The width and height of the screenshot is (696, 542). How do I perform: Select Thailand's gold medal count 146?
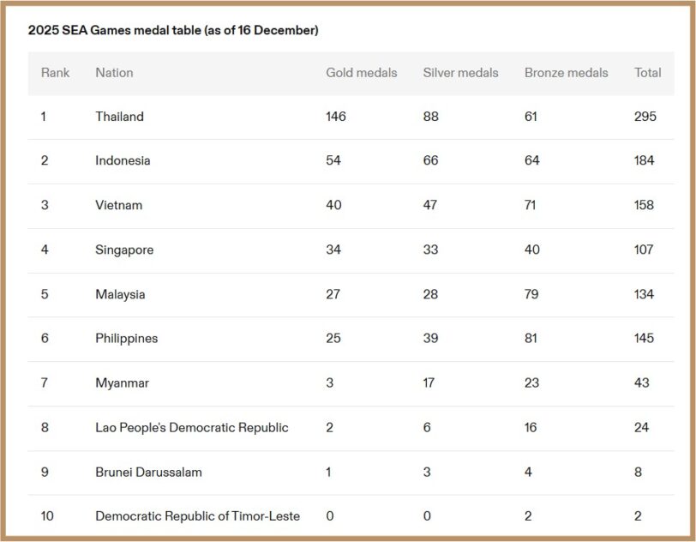pyautogui.click(x=336, y=117)
